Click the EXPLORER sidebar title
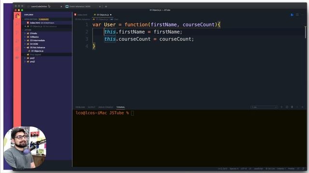The width and height of the screenshot is (309, 173). coord(29,15)
